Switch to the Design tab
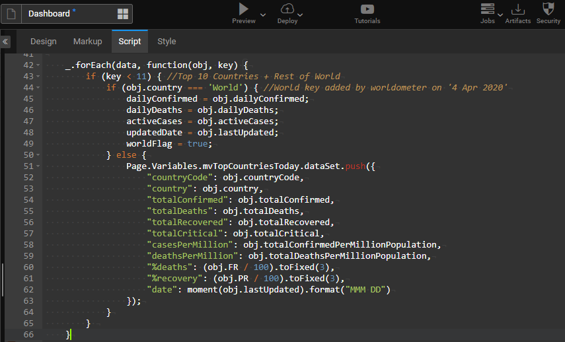 (x=44, y=42)
